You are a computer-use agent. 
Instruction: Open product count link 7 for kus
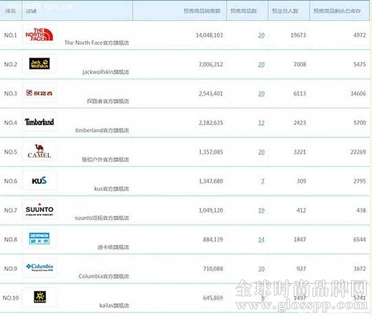pyautogui.click(x=262, y=181)
